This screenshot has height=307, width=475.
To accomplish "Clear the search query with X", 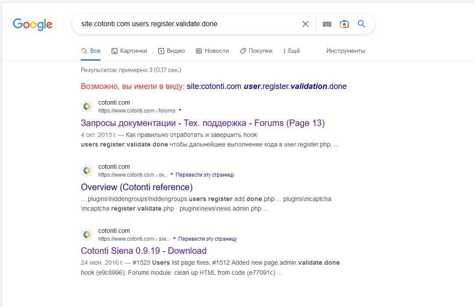I will coord(305,24).
